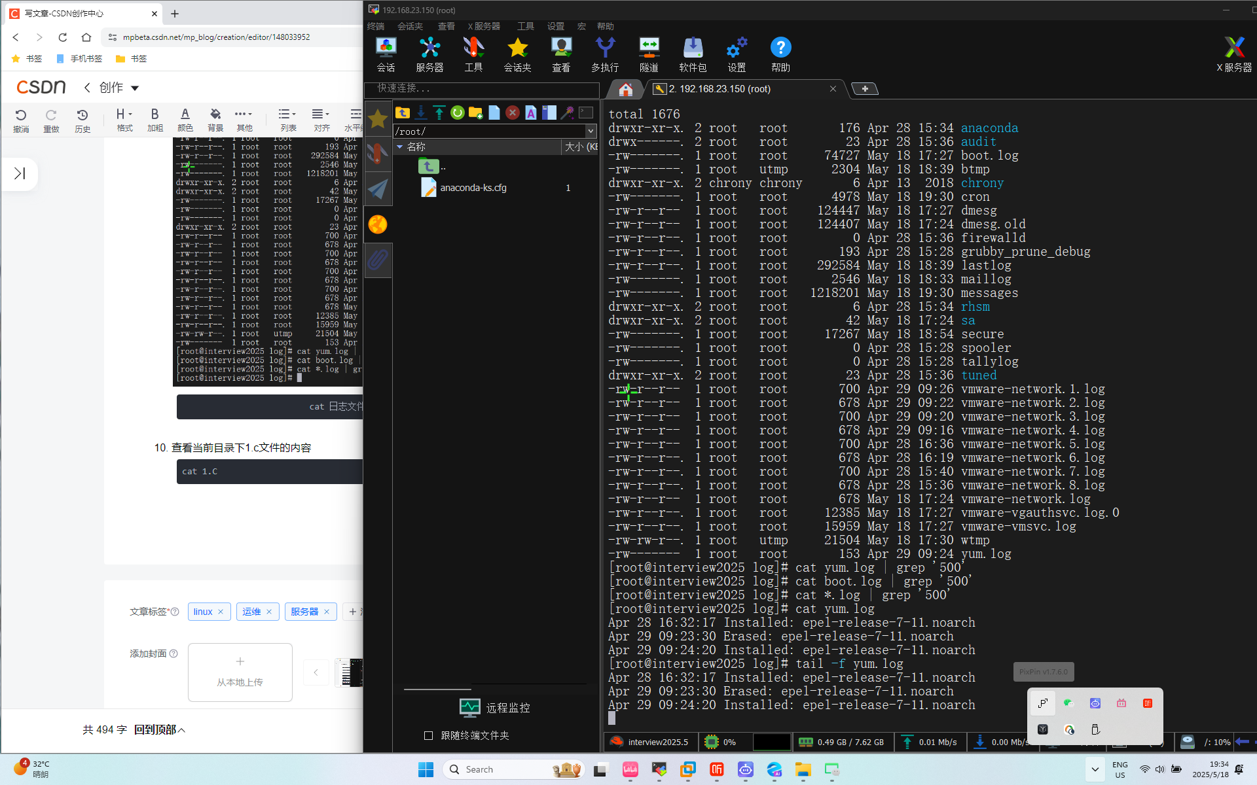Open the 格式 heading format dropdown
Image resolution: width=1257 pixels, height=785 pixels.
(124, 119)
